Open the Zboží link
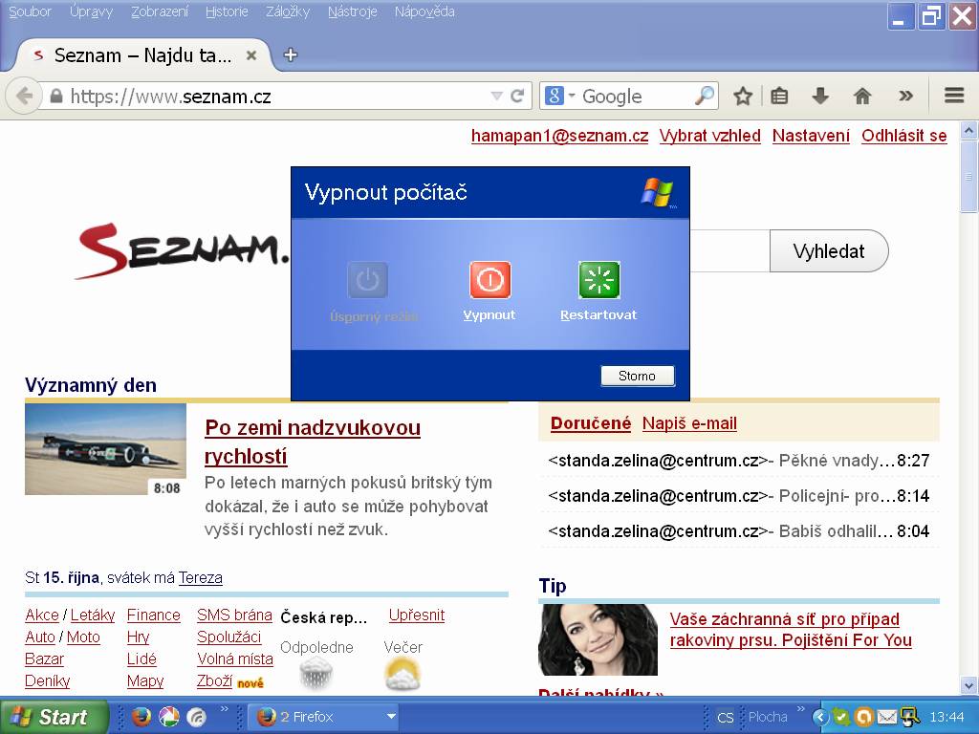Viewport: 979px width, 734px height. click(x=215, y=680)
